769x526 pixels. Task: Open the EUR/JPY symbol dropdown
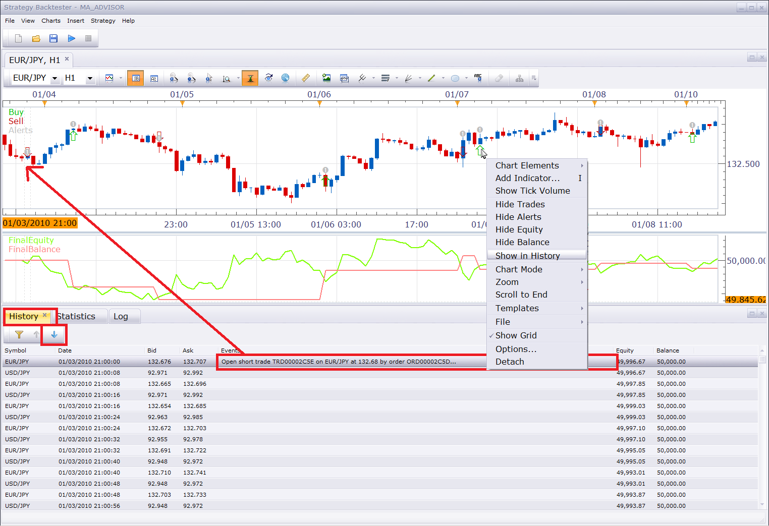35,78
